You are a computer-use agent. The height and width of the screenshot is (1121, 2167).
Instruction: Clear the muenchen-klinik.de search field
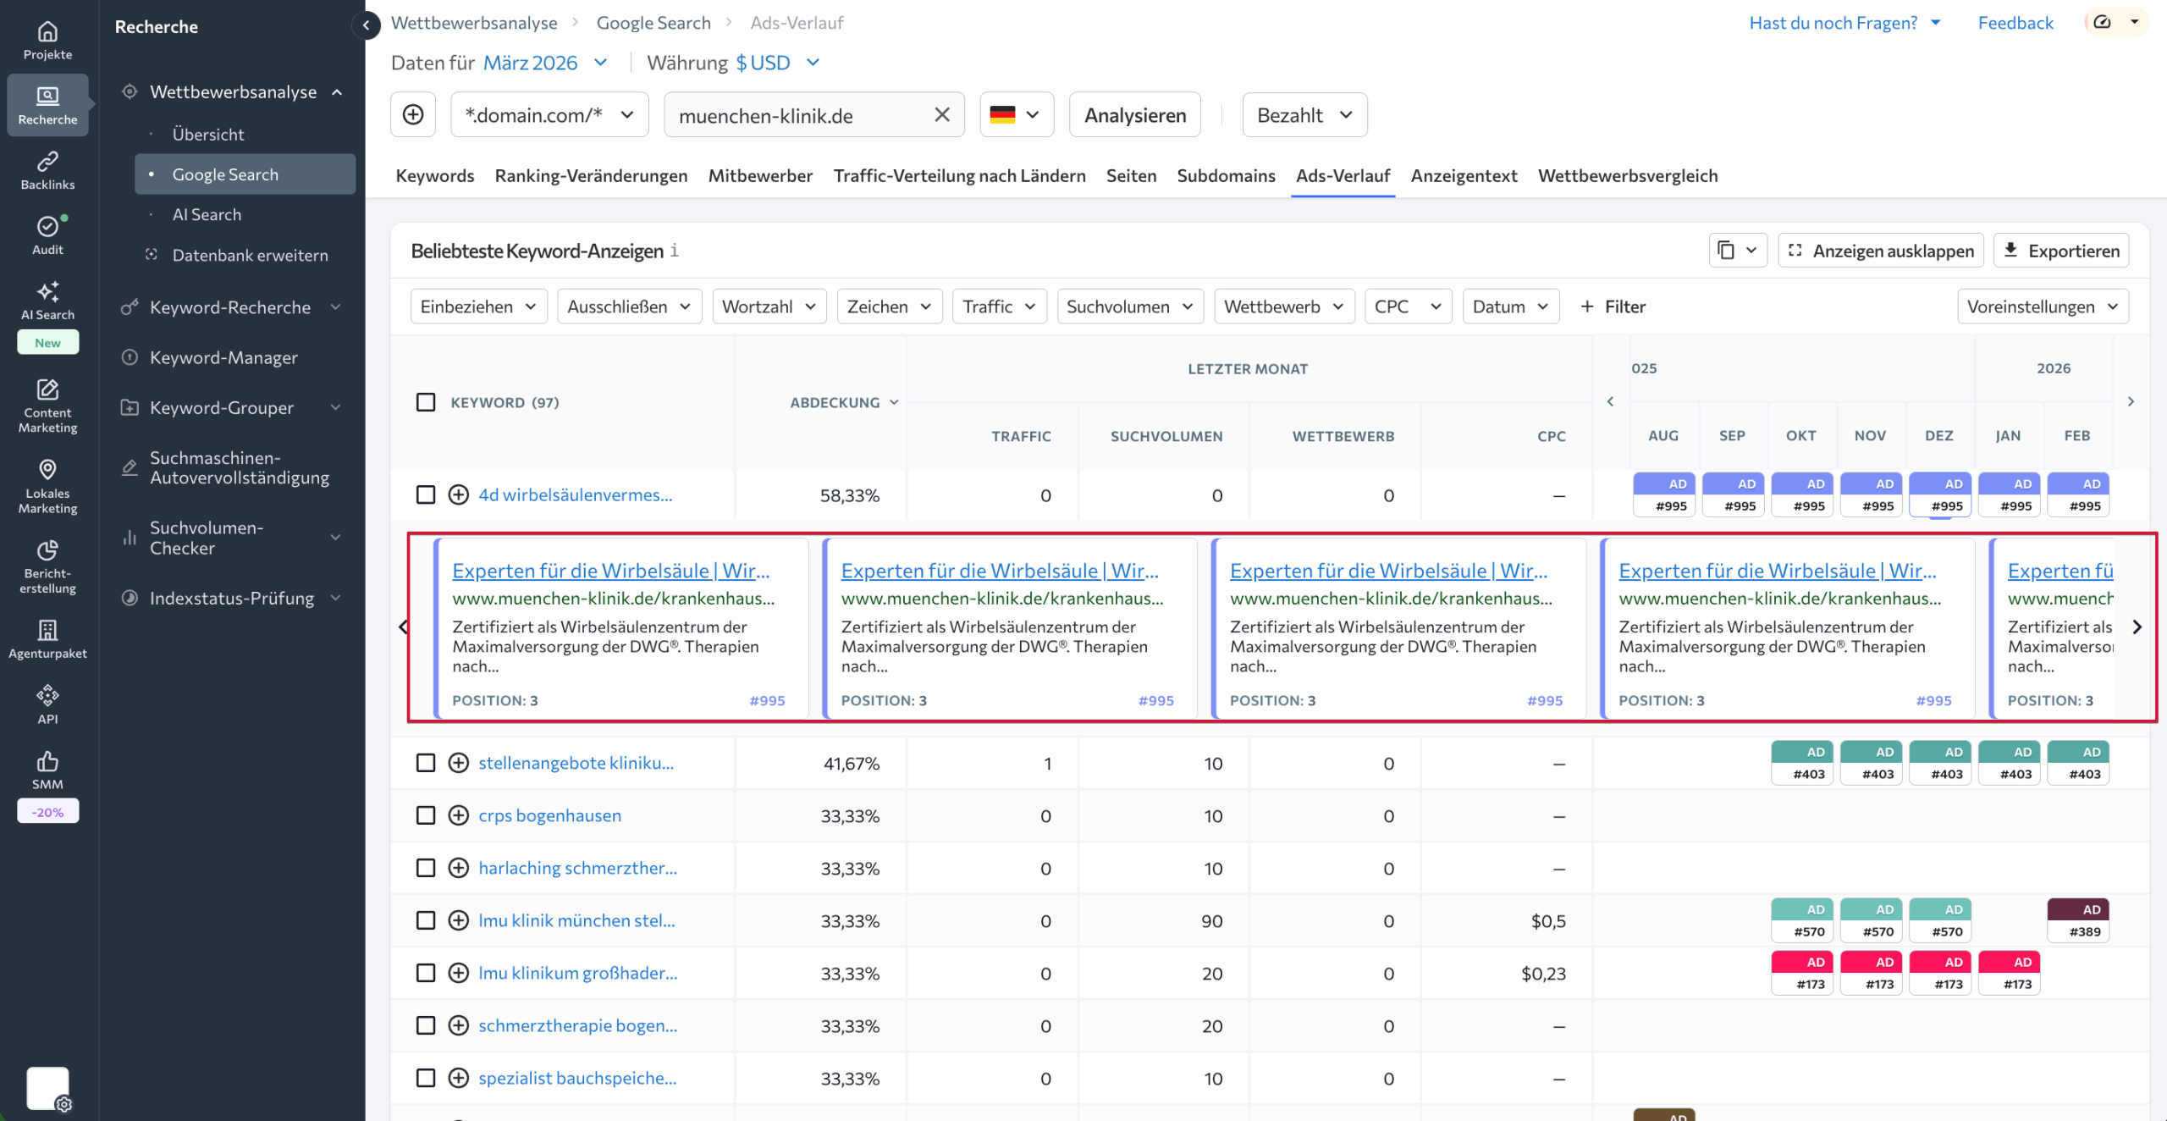941,114
